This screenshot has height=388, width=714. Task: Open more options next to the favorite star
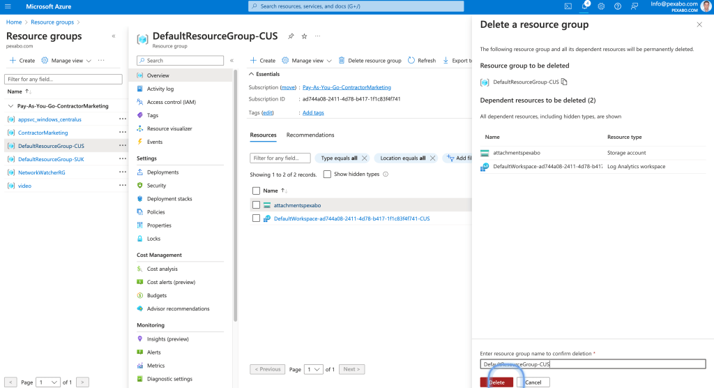(x=317, y=36)
